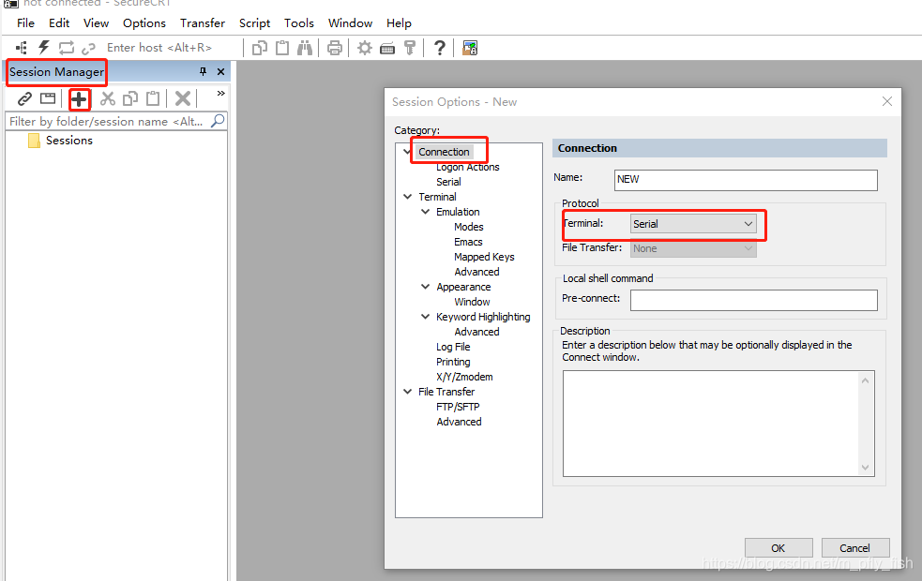
Task: Click the Print icon in the toolbar
Action: [x=335, y=48]
